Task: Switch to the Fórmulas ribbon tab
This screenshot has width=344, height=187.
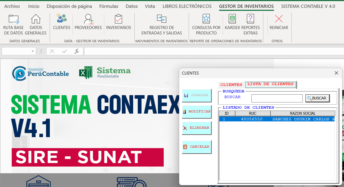Action: click(109, 6)
